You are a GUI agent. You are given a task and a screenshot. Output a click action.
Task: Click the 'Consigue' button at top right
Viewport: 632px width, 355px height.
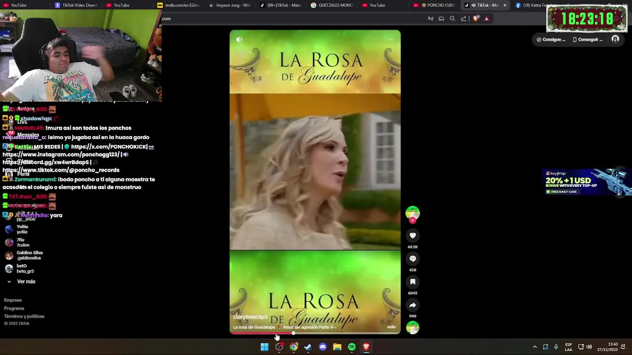click(551, 39)
